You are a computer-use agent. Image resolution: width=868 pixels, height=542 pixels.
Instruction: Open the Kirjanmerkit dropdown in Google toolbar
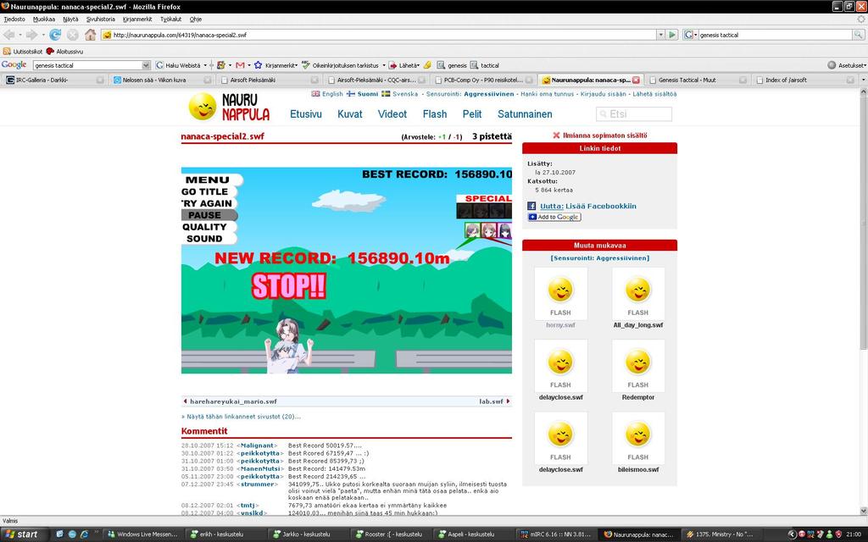[x=281, y=65]
